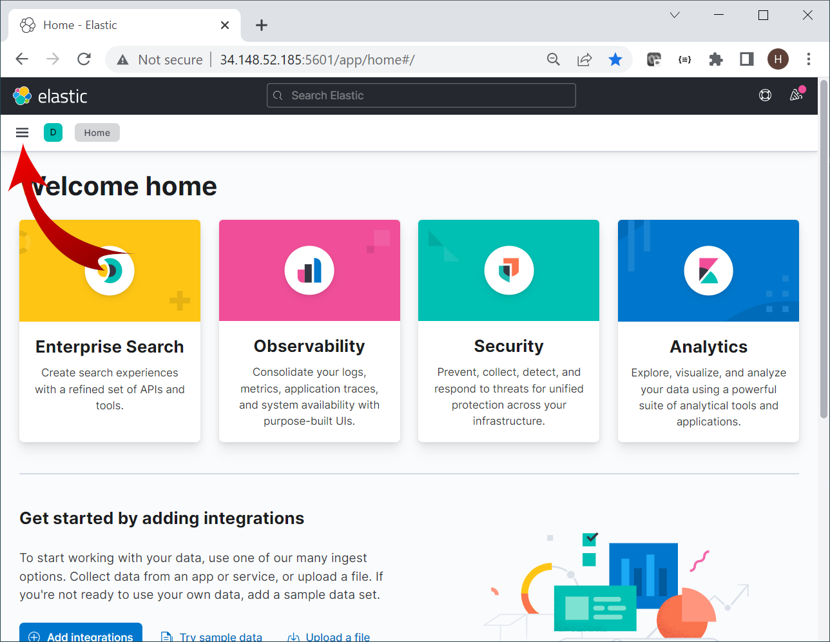Image resolution: width=830 pixels, height=642 pixels.
Task: Click the Observability bar-chart icon
Action: (x=309, y=270)
